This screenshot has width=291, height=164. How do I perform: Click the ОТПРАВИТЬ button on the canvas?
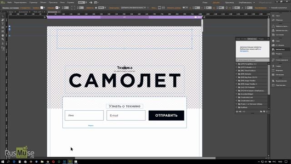(166, 115)
